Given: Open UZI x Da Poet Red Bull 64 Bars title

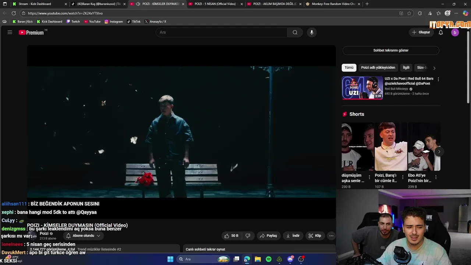Looking at the screenshot, I should point(409,81).
